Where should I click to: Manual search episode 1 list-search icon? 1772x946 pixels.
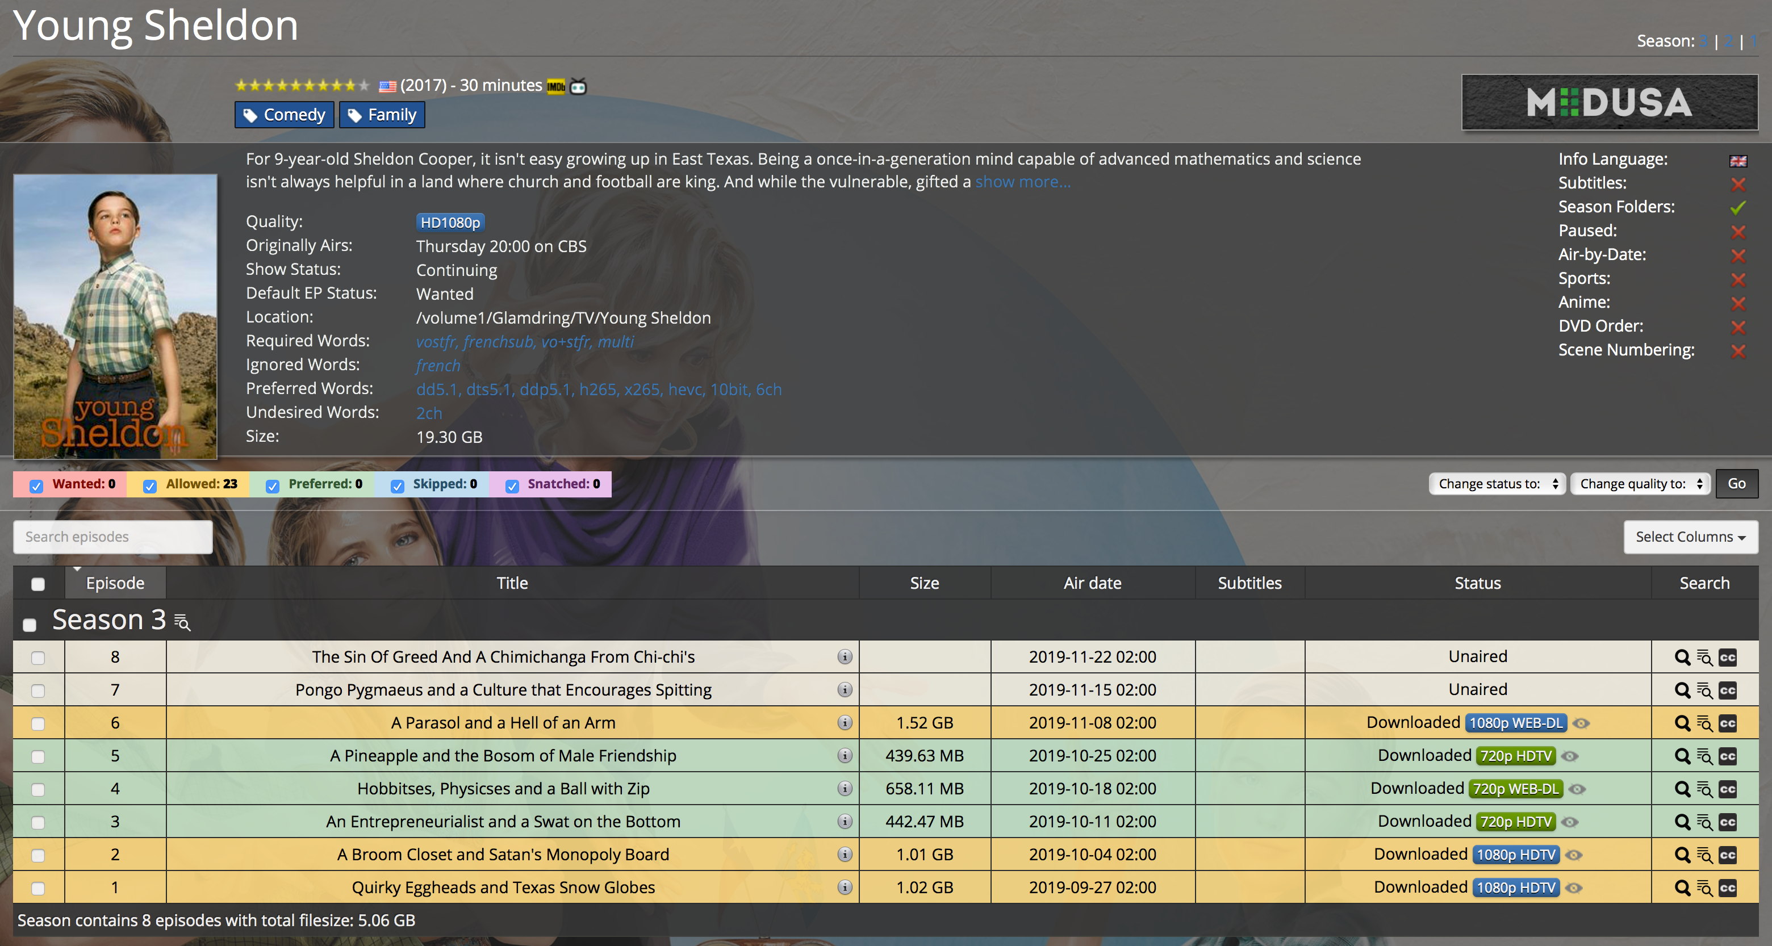pyautogui.click(x=1704, y=888)
